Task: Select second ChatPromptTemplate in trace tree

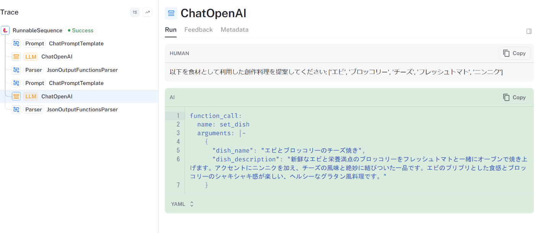Action: pos(76,83)
